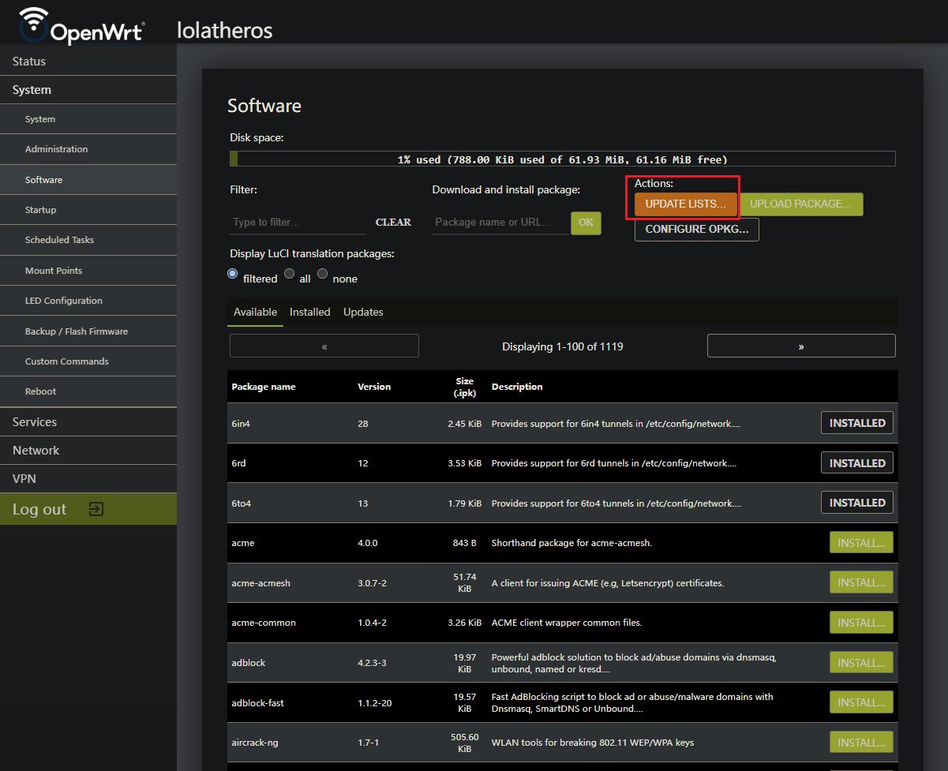Screen dimensions: 948x771
Task: Expand the Status menu section
Action: coord(88,62)
